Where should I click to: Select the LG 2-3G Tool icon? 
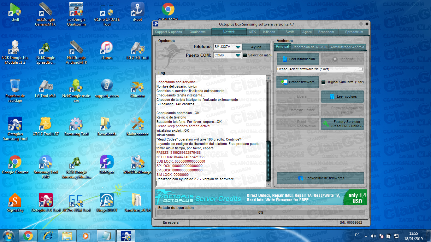pos(137,50)
